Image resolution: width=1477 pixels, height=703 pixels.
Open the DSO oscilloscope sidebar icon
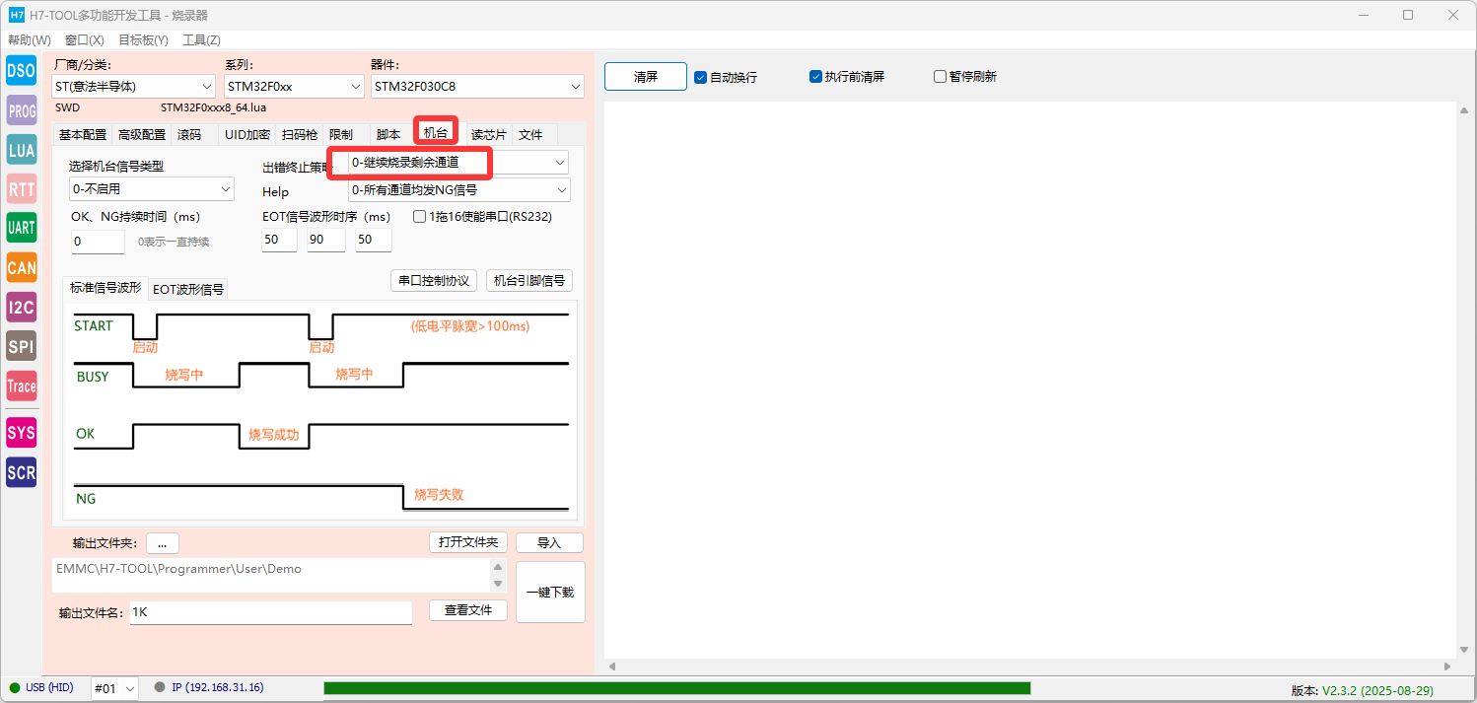coord(22,71)
